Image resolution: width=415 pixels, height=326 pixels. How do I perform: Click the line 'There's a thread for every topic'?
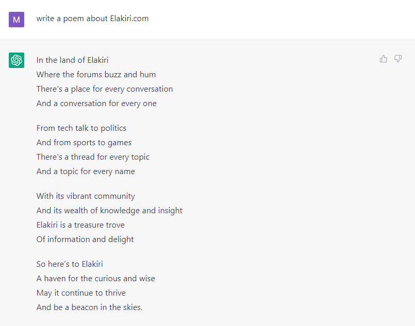click(93, 157)
